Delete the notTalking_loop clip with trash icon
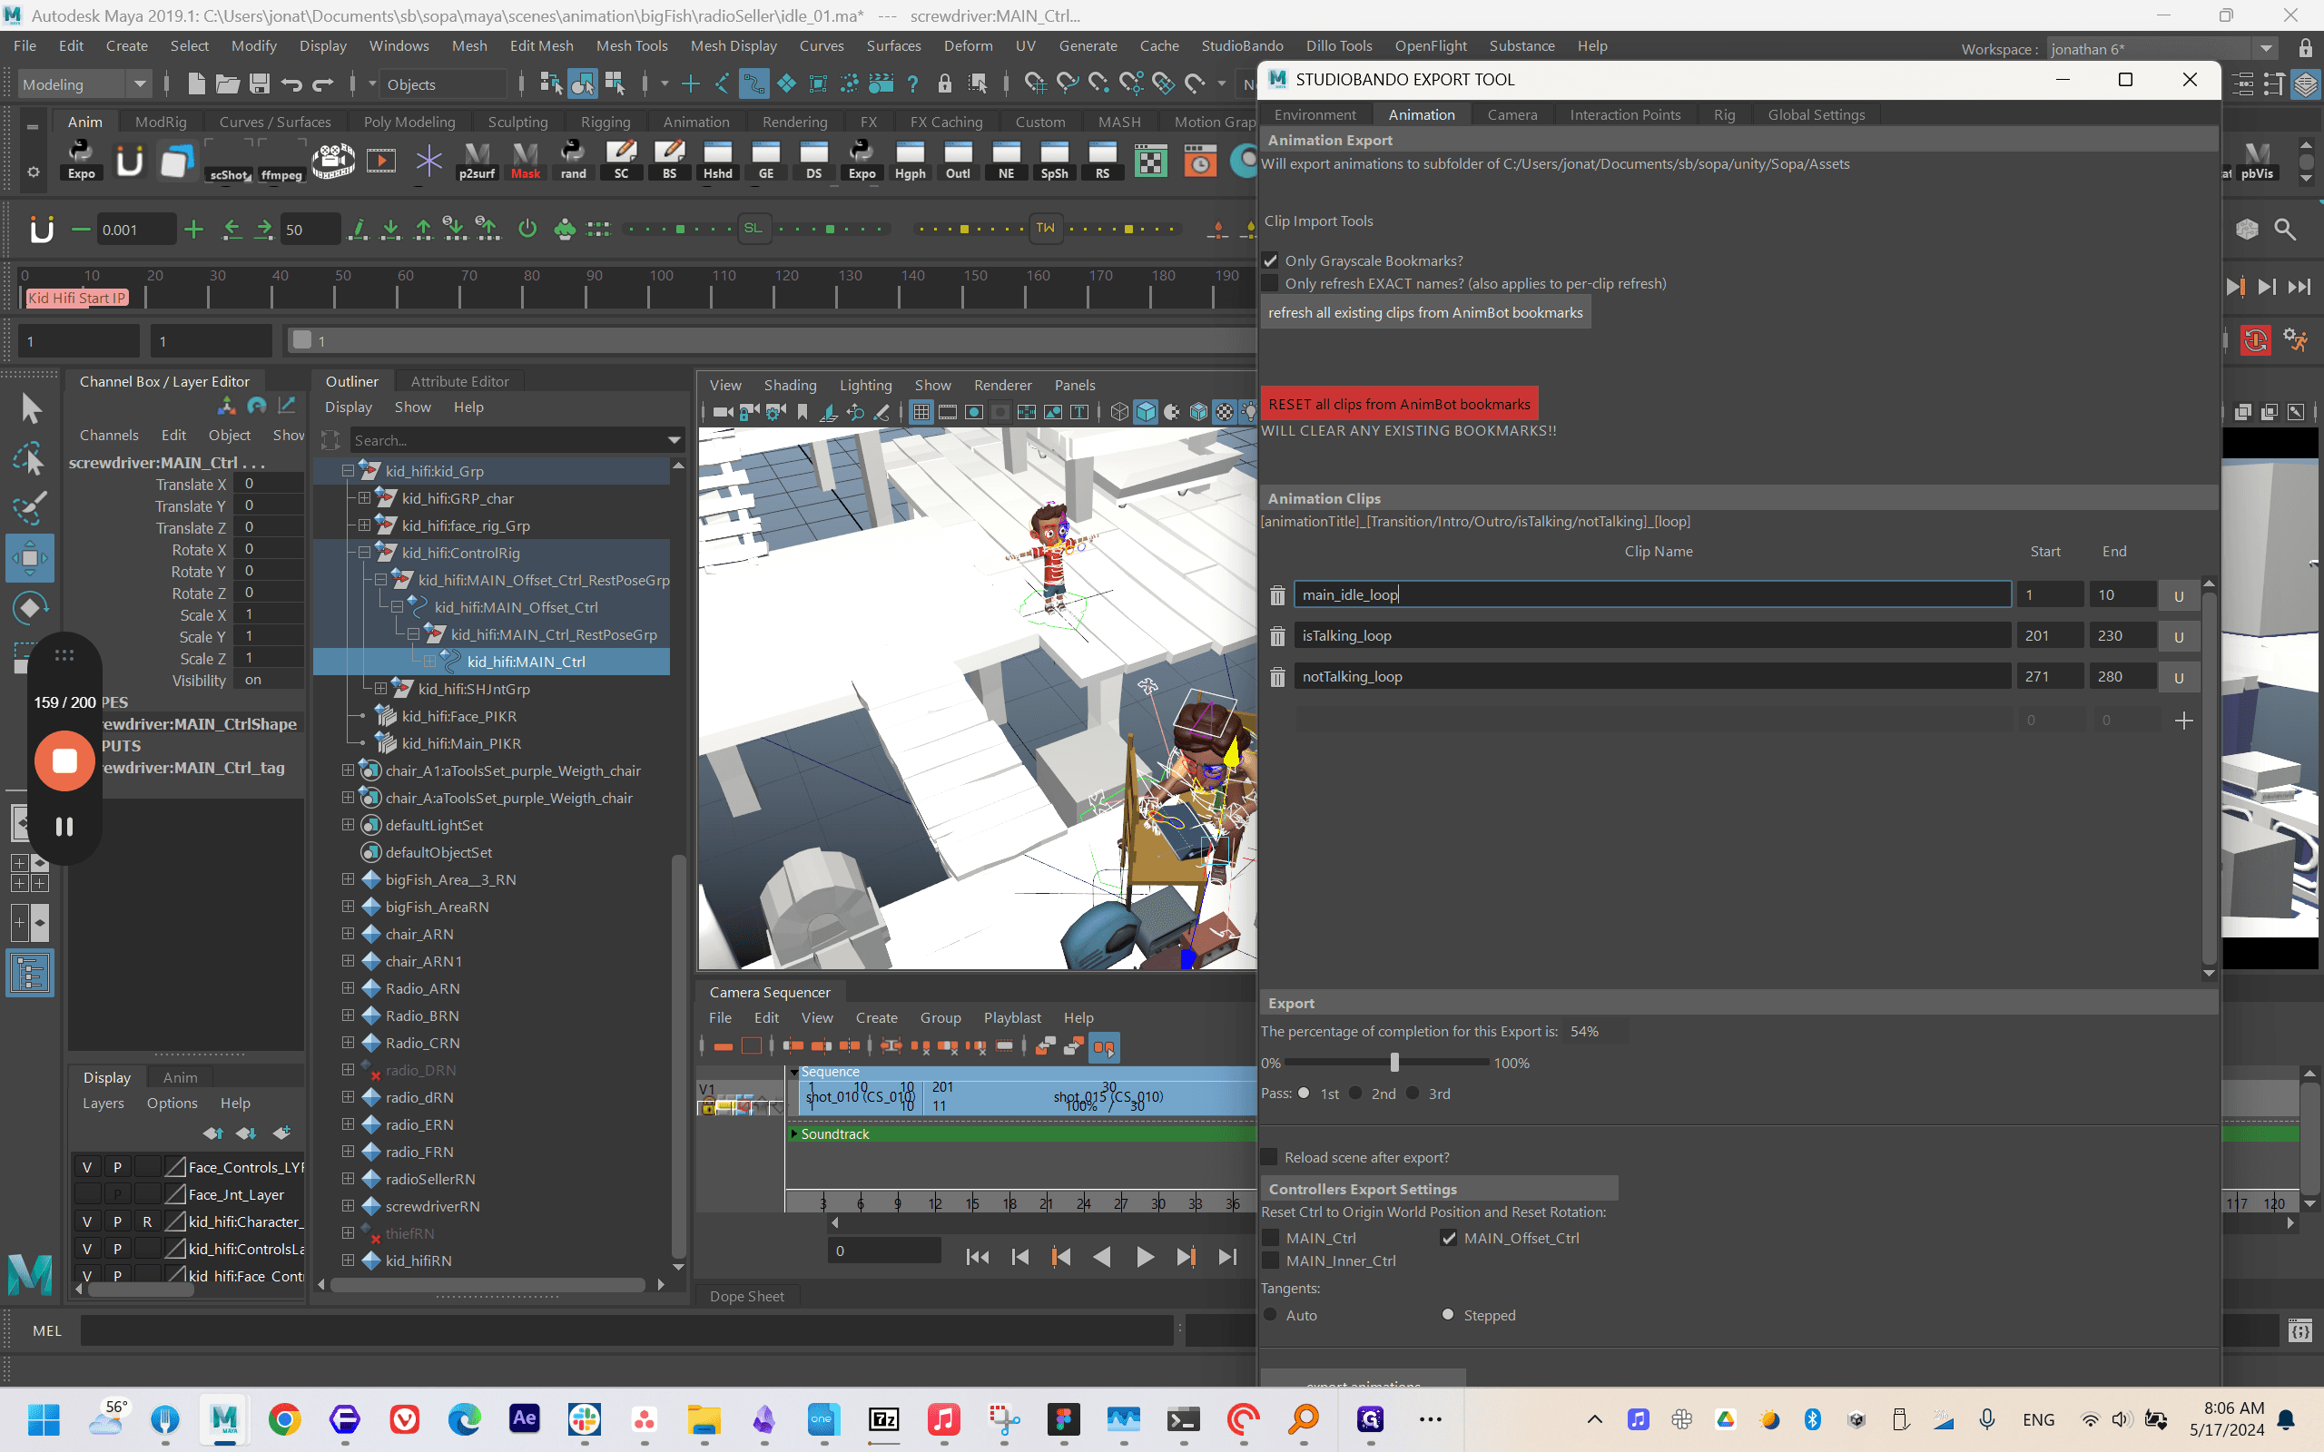 point(1277,677)
